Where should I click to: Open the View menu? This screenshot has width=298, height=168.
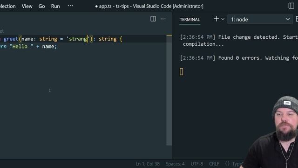(27, 6)
